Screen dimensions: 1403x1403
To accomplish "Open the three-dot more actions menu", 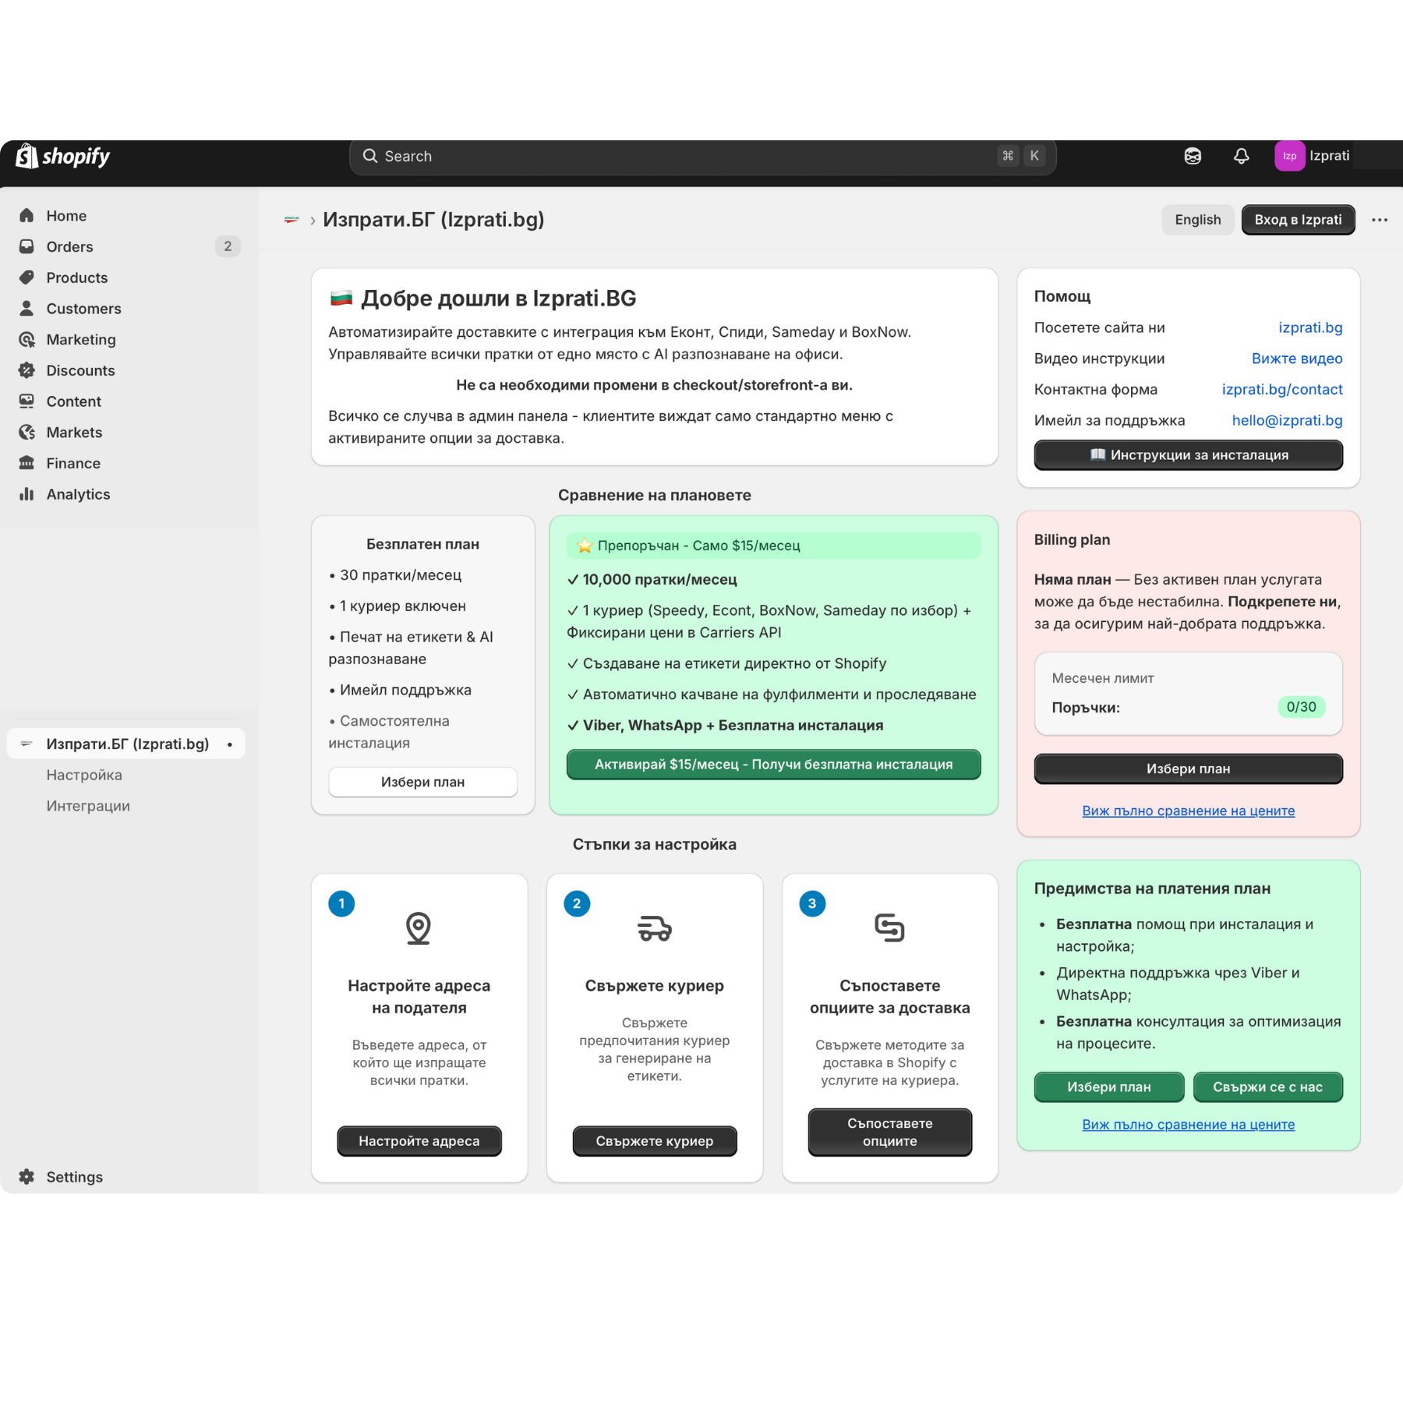I will point(1379,220).
